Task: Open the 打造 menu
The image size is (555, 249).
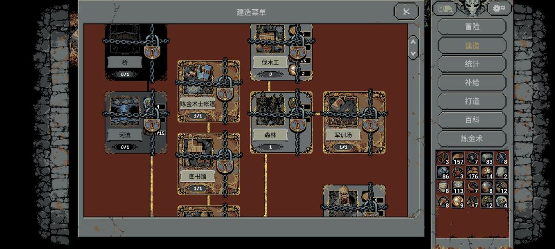Action: (472, 101)
